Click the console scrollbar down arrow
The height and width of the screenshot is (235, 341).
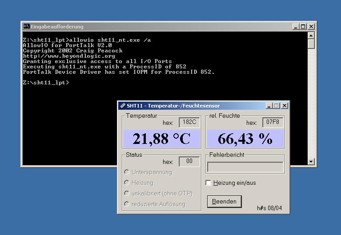(x=311, y=162)
